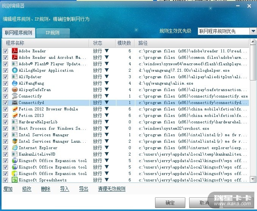This screenshot has width=257, height=211.
Task: Toggle the AliWangWang rule checkbox
Action: [5, 83]
